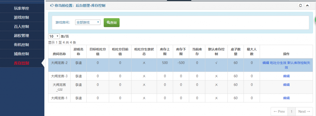Screen dimensions: 316x116
Task: Open 玩家单控 in the sidebar
Action: tap(22, 8)
